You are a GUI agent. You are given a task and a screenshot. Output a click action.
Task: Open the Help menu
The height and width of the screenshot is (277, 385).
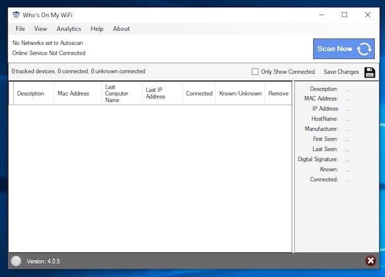[x=97, y=29]
